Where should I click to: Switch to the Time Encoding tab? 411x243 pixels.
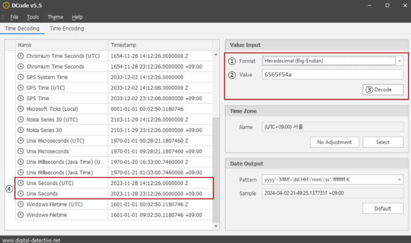click(x=67, y=28)
